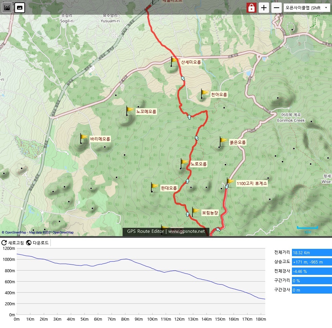Click the elevation profile at 8Km peak
Viewport: 332px width, 328px height.
pos(125,259)
